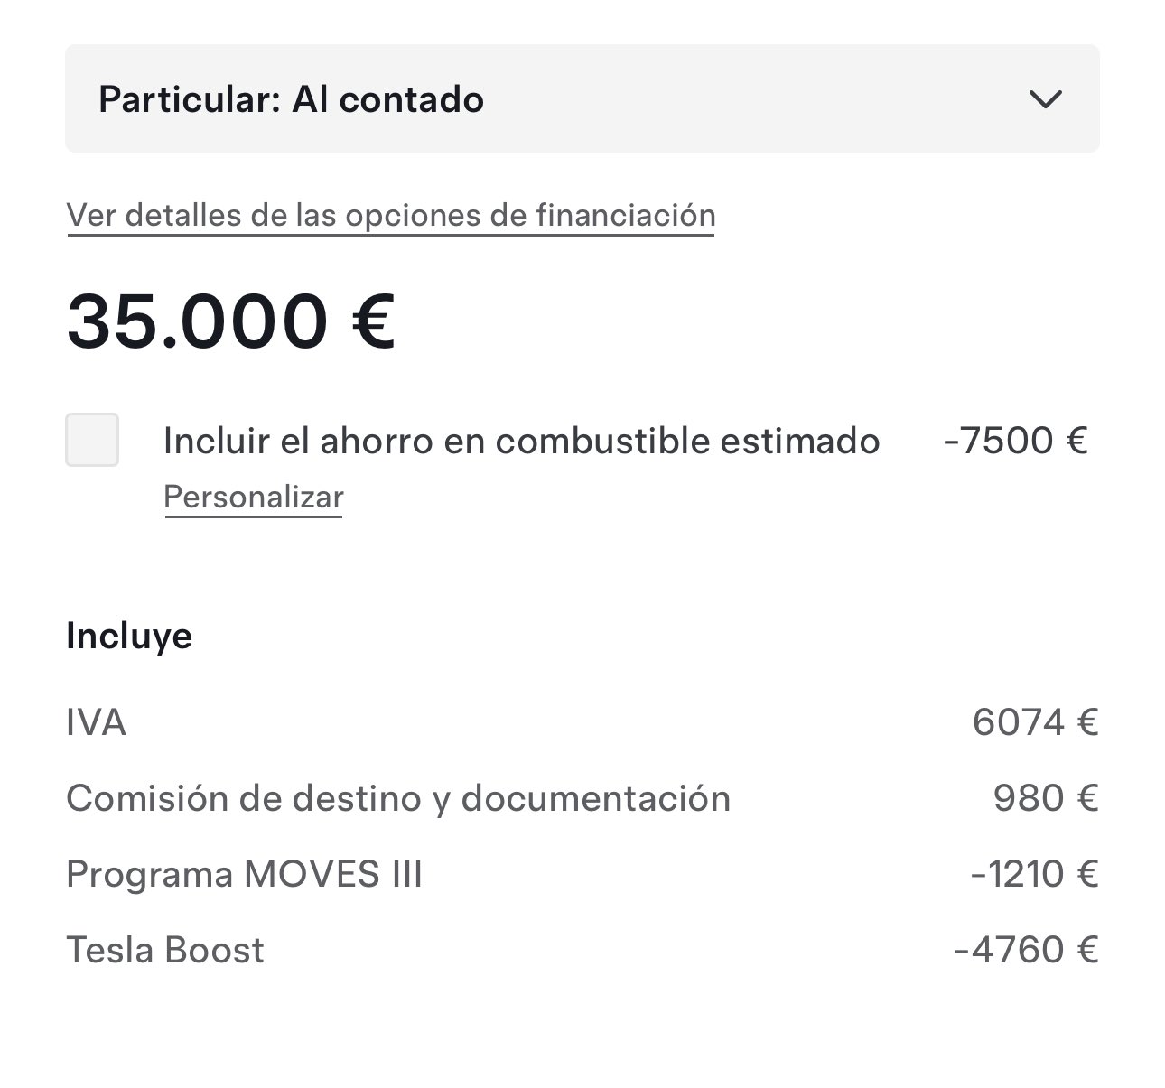This screenshot has width=1165, height=1088.
Task: Enable the estimated fuel savings checkbox
Action: click(x=92, y=440)
